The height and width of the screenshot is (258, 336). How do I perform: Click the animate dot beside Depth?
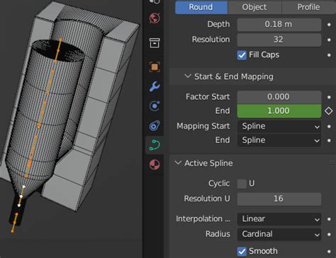(x=329, y=25)
